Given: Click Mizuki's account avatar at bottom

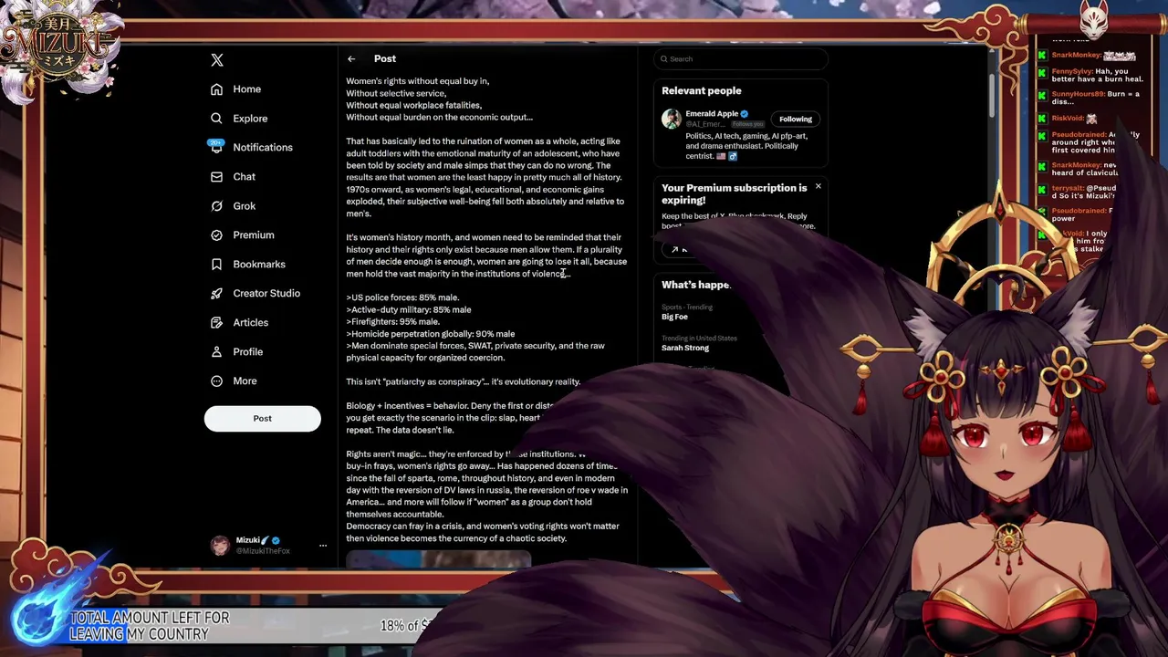Looking at the screenshot, I should pyautogui.click(x=220, y=546).
